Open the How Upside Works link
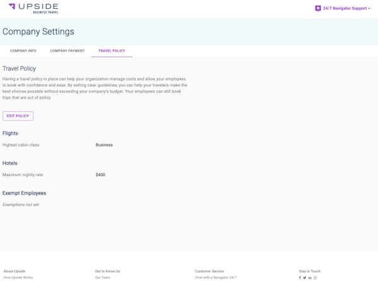Image resolution: width=378 pixels, height=281 pixels. pos(18,277)
